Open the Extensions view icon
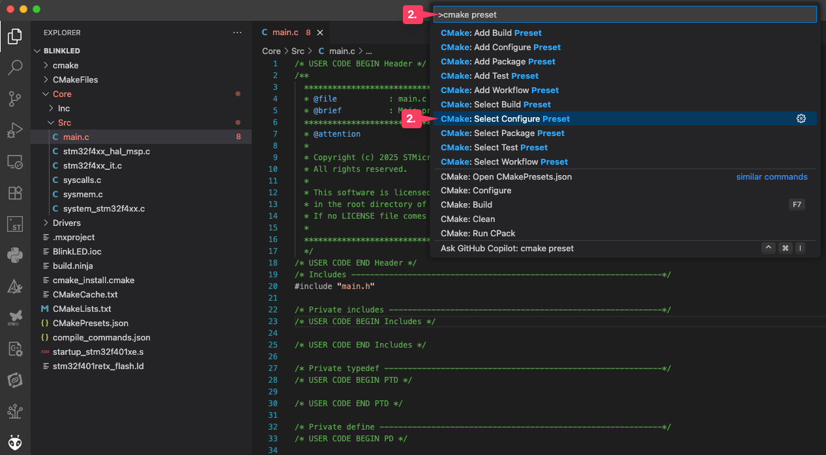The height and width of the screenshot is (455, 826). click(x=15, y=193)
